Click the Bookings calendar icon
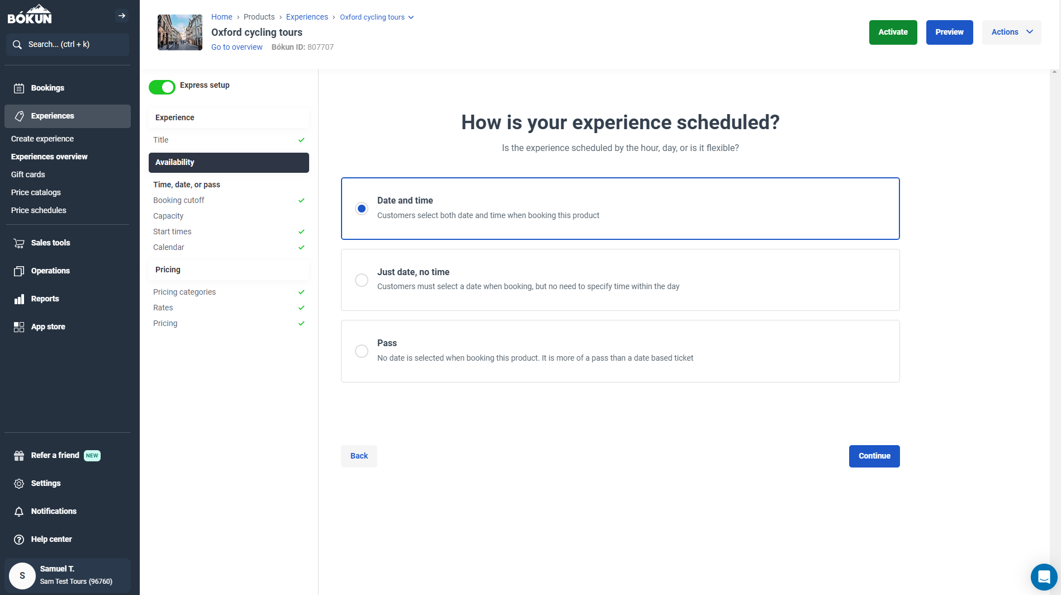 19,88
